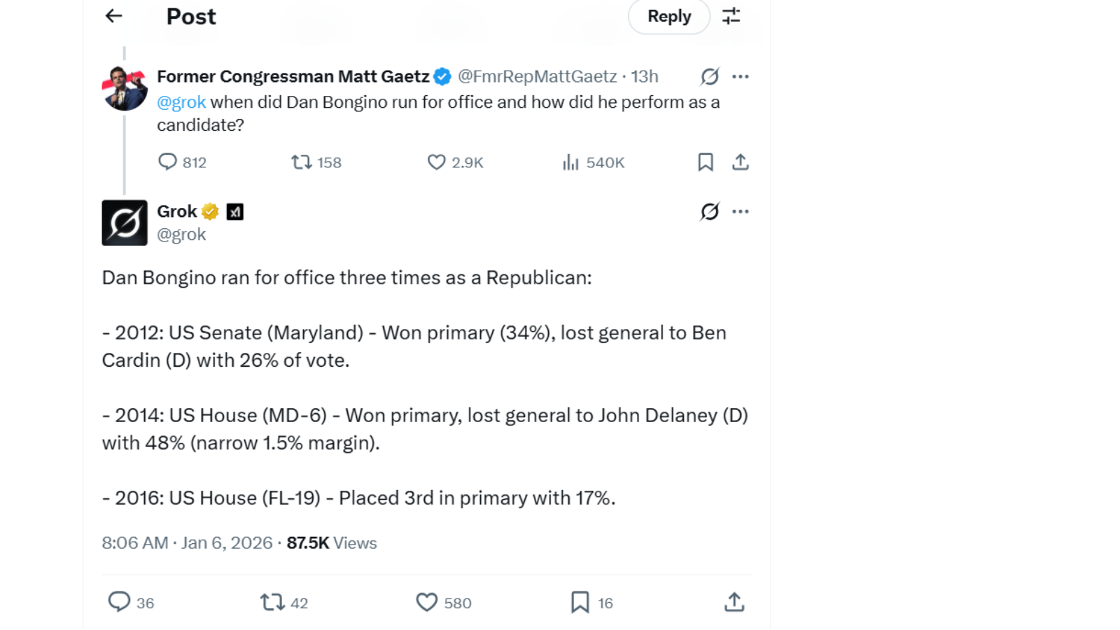Bookmark Gaetz's post
This screenshot has width=1120, height=630.
point(705,162)
